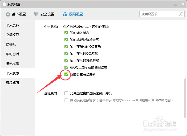This screenshot has height=136, width=187.
Task: Click the 个人状态: section heading
Action: [51, 26]
